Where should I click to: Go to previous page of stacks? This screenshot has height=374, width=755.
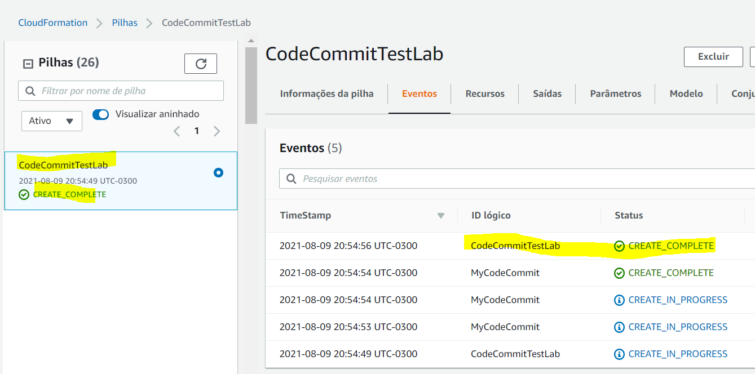(177, 131)
